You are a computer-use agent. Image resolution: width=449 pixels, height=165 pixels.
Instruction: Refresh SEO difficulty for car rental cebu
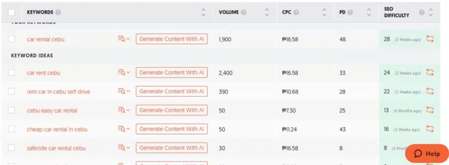click(x=430, y=39)
